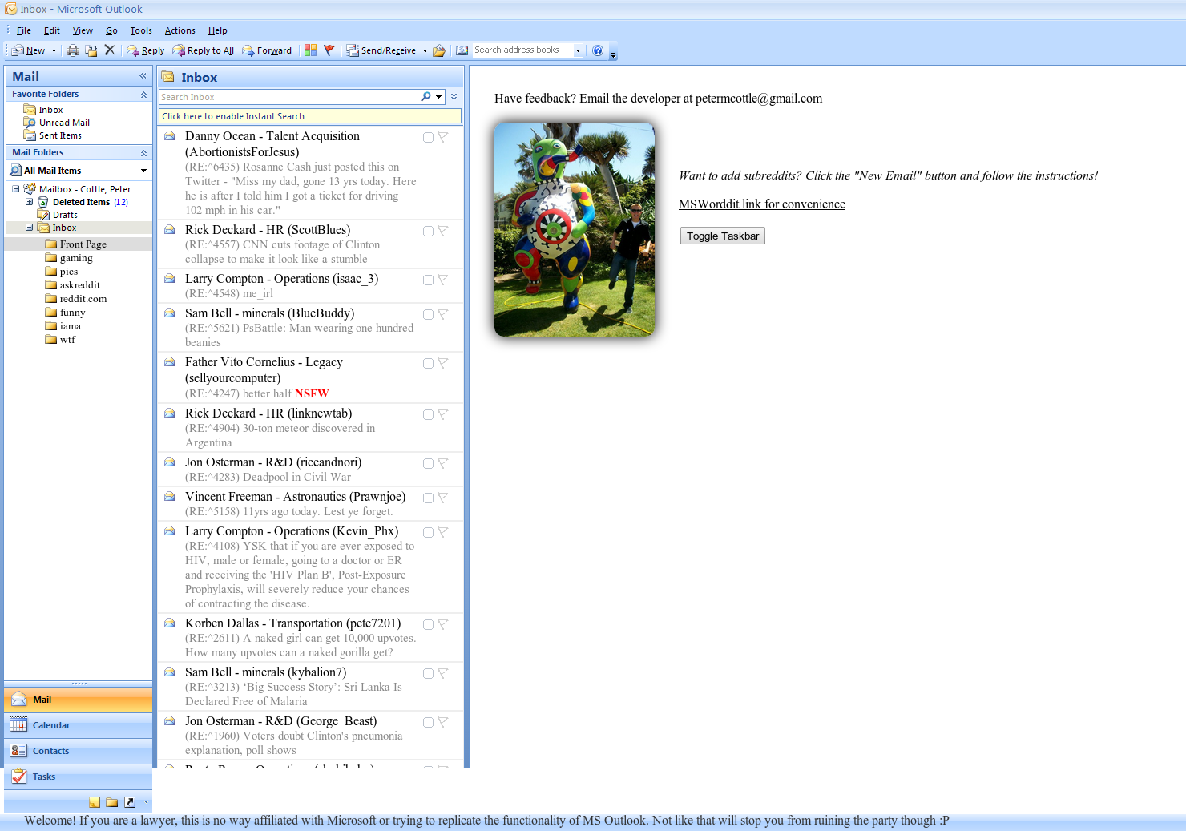Screen dimensions: 1186x831
Task: Switch to the Tasks pane
Action: 78,777
